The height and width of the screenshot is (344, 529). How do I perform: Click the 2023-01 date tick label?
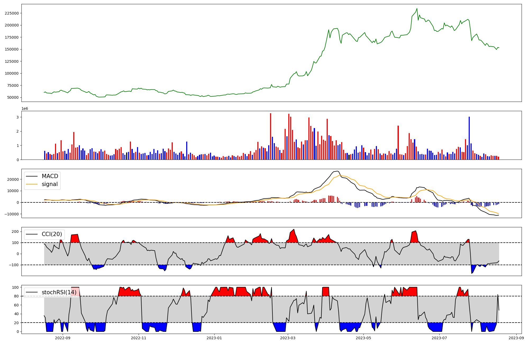214,338
